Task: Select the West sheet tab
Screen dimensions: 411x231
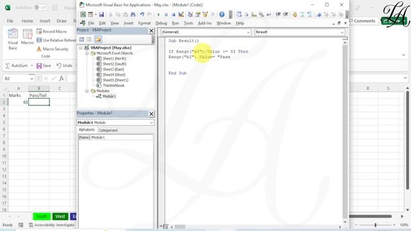Action: point(60,216)
